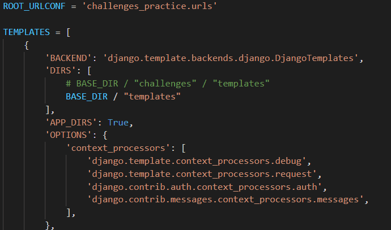This screenshot has height=230, width=391.
Task: Click the "templates" string after BASE_DIR
Action: [152, 97]
